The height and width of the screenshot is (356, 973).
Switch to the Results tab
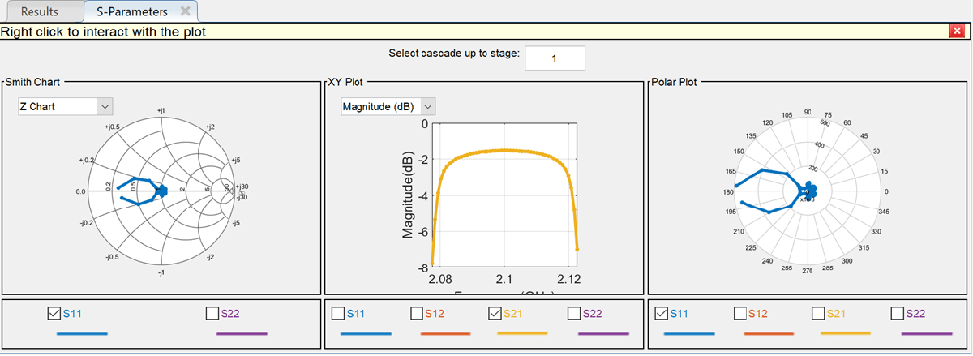pyautogui.click(x=39, y=11)
